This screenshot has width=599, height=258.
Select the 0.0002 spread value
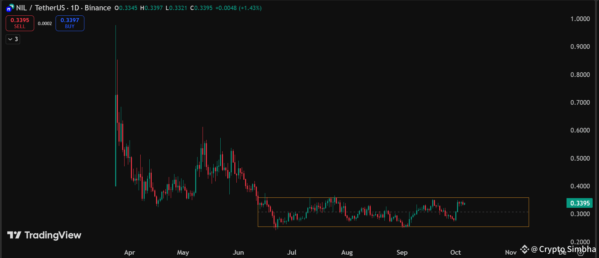(45, 23)
